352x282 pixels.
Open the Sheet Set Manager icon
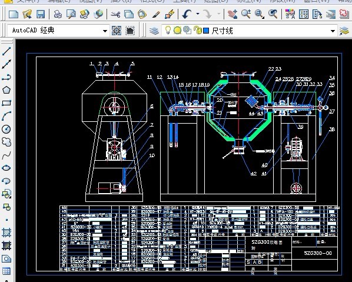tap(331, 14)
